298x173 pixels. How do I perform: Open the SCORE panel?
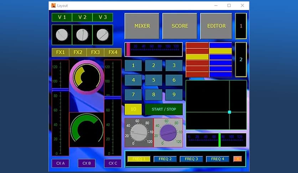[180, 26]
